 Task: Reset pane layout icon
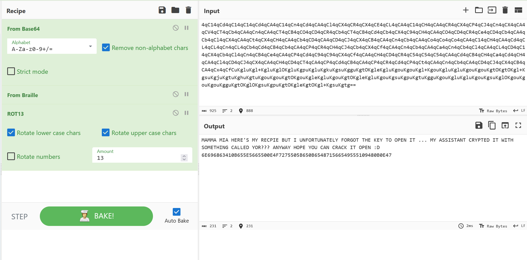(x=518, y=10)
